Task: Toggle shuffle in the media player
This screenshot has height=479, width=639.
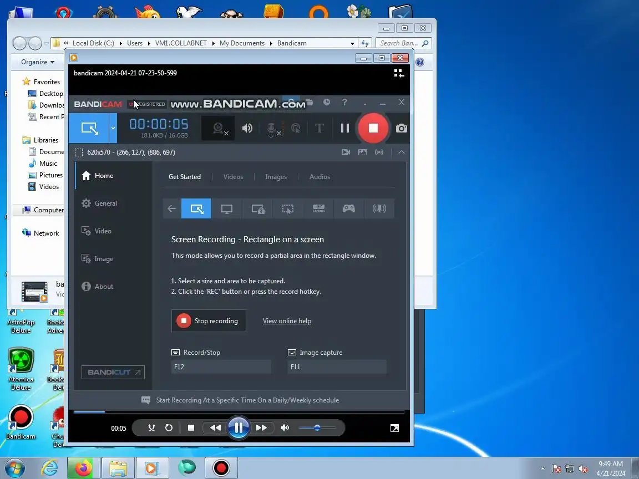Action: point(151,427)
